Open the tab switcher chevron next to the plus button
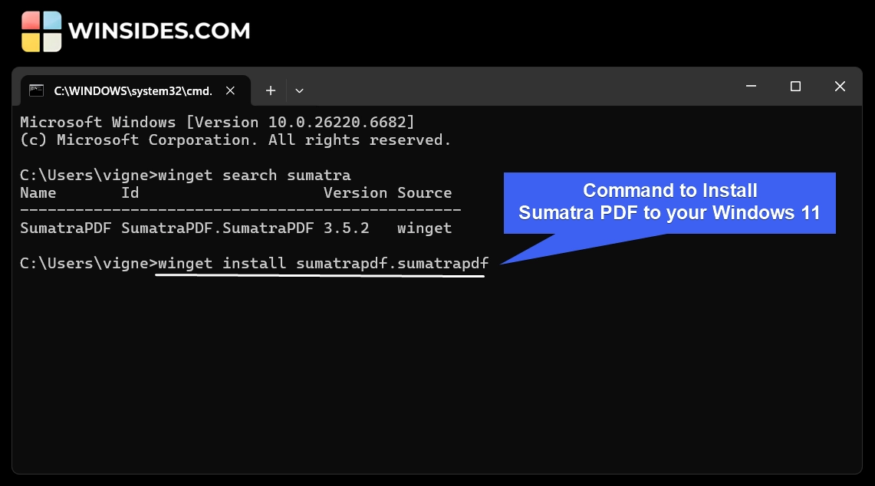 click(299, 90)
